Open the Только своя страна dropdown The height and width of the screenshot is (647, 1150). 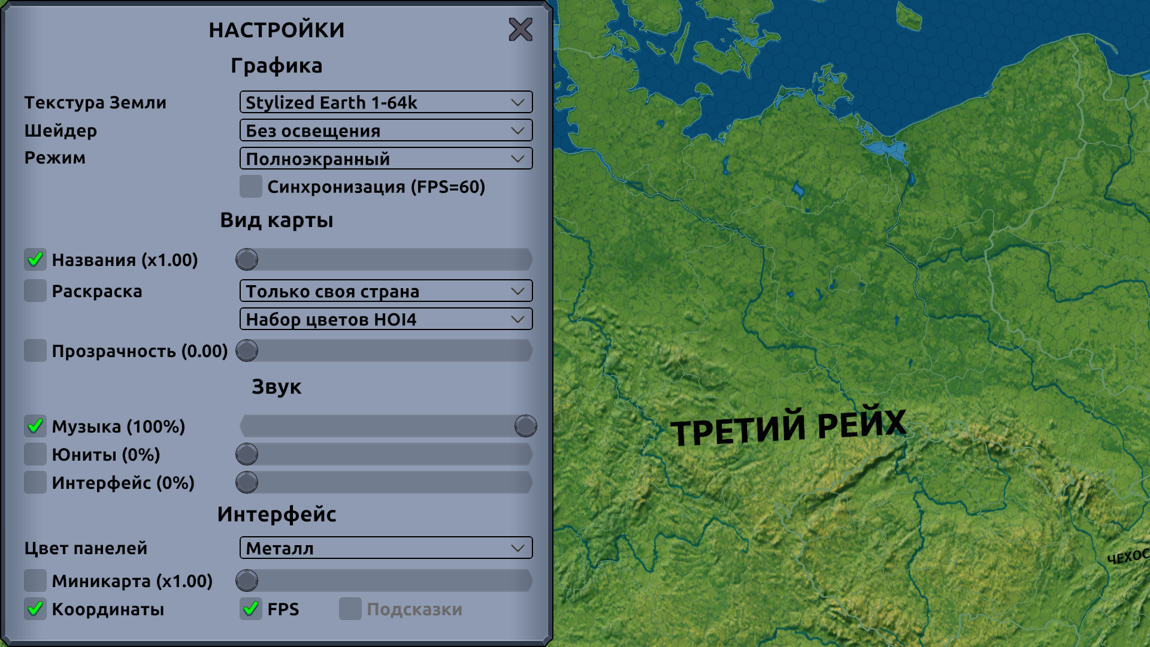click(x=386, y=291)
